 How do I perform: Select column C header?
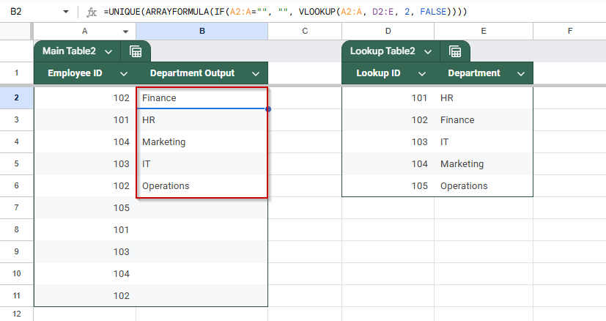[305, 32]
